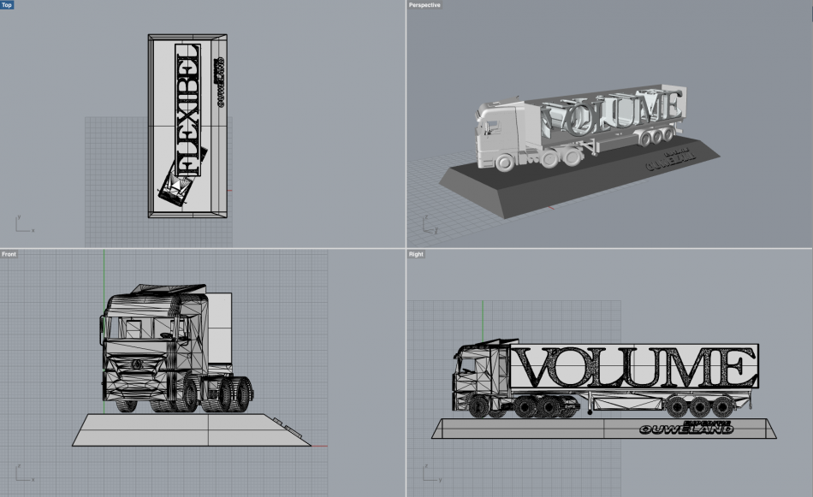The width and height of the screenshot is (813, 497).
Task: Select the base plinth in Front viewport
Action: (192, 429)
